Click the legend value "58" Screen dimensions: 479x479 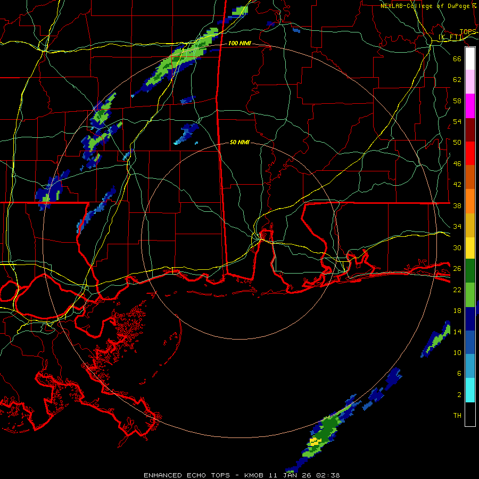[x=457, y=101]
